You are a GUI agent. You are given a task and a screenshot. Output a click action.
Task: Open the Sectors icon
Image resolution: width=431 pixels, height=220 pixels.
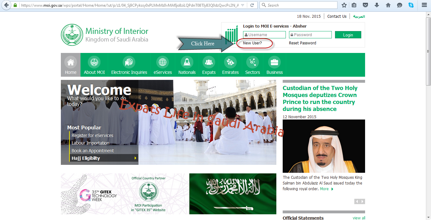(252, 62)
